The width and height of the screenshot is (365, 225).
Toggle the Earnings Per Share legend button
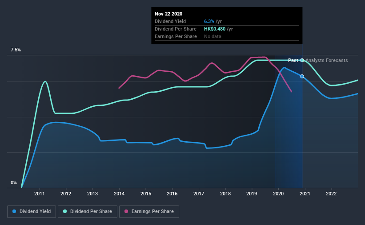(149, 212)
